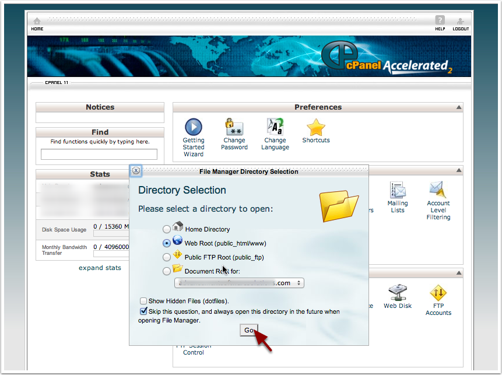502x375 pixels.
Task: Open the Document Root domain dropdown
Action: click(x=239, y=283)
